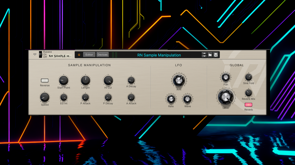Click the EG Int knob
295x165 pixels.
(64, 97)
